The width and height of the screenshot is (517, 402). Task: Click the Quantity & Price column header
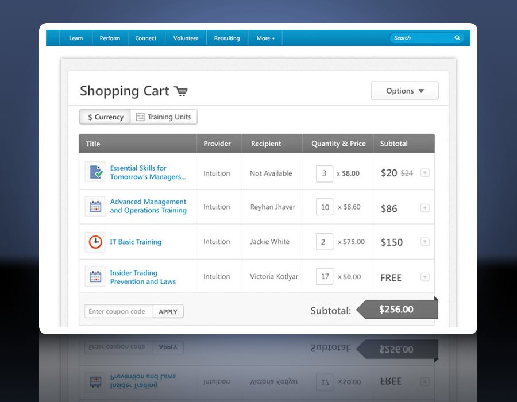338,144
